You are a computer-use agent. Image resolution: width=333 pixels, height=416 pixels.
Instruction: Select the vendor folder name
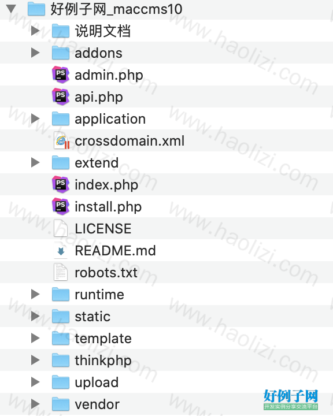[97, 404]
